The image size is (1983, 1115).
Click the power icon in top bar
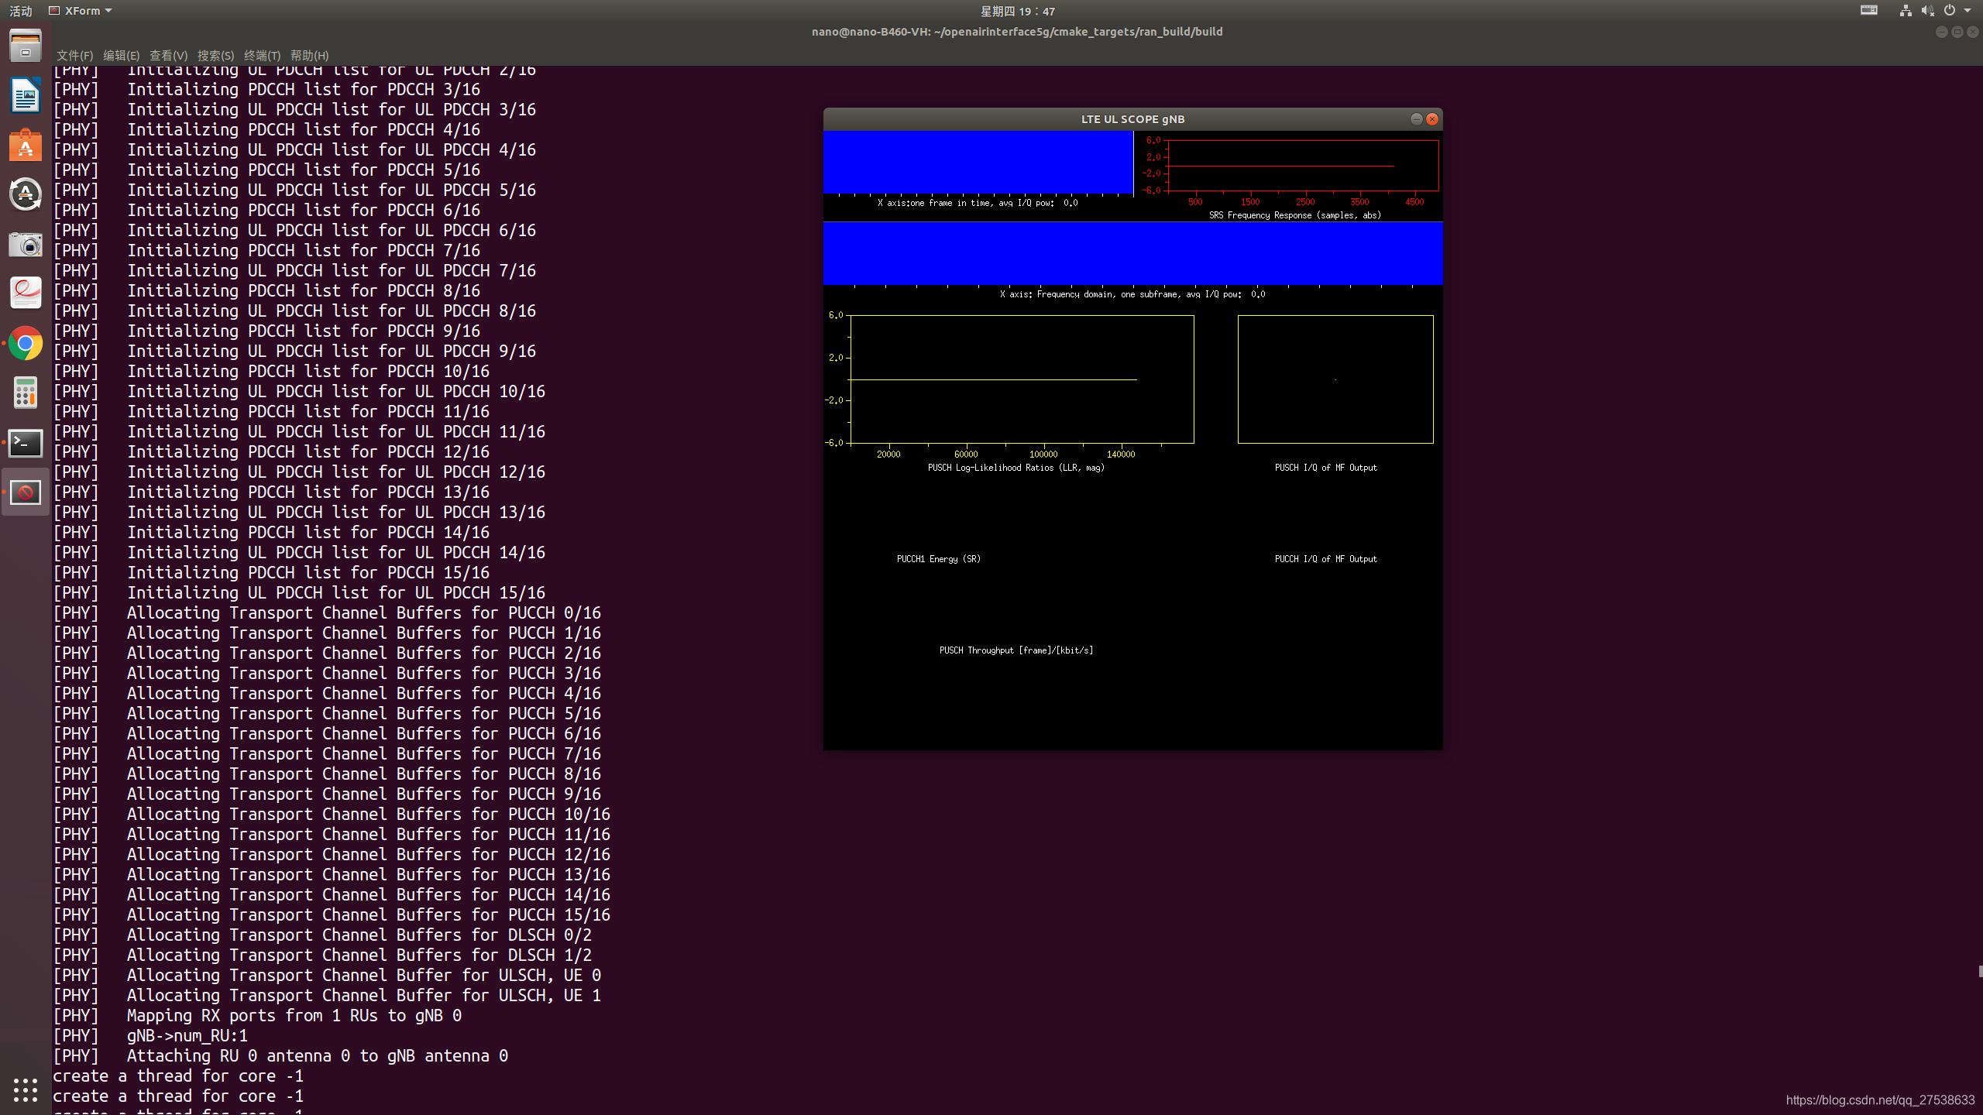(x=1949, y=11)
